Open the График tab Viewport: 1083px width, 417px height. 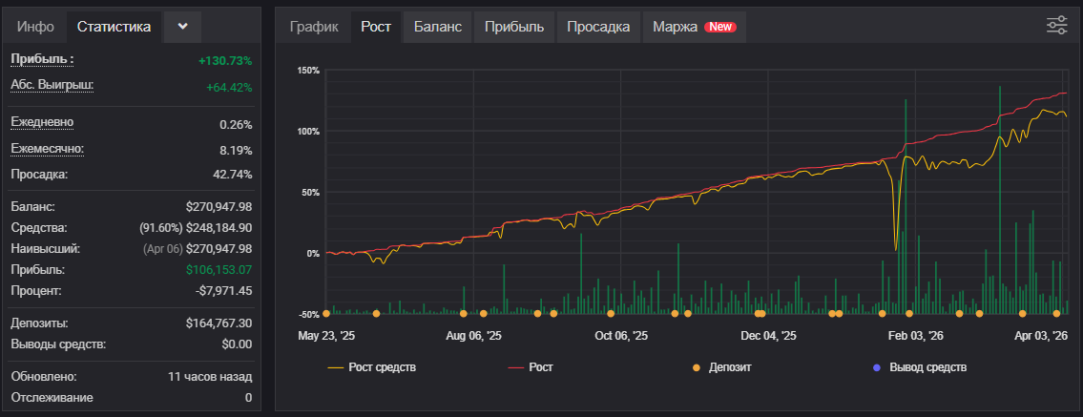(x=314, y=27)
